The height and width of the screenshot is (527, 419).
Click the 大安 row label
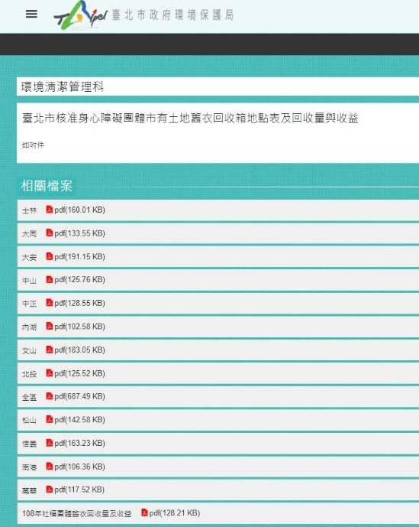coord(29,257)
